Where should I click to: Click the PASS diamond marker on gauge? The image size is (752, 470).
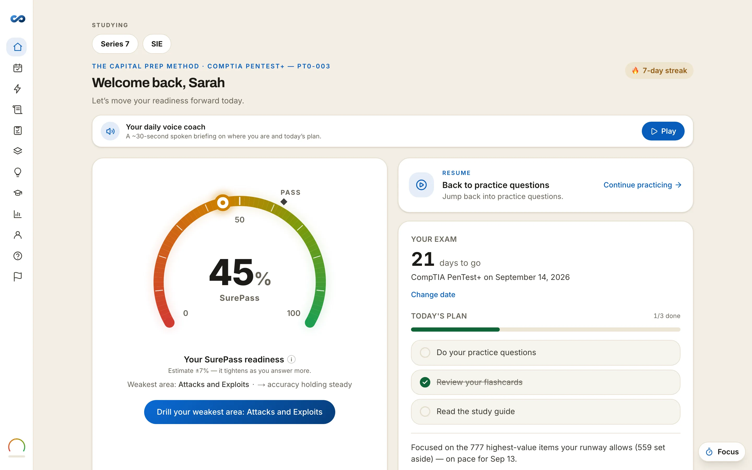284,202
